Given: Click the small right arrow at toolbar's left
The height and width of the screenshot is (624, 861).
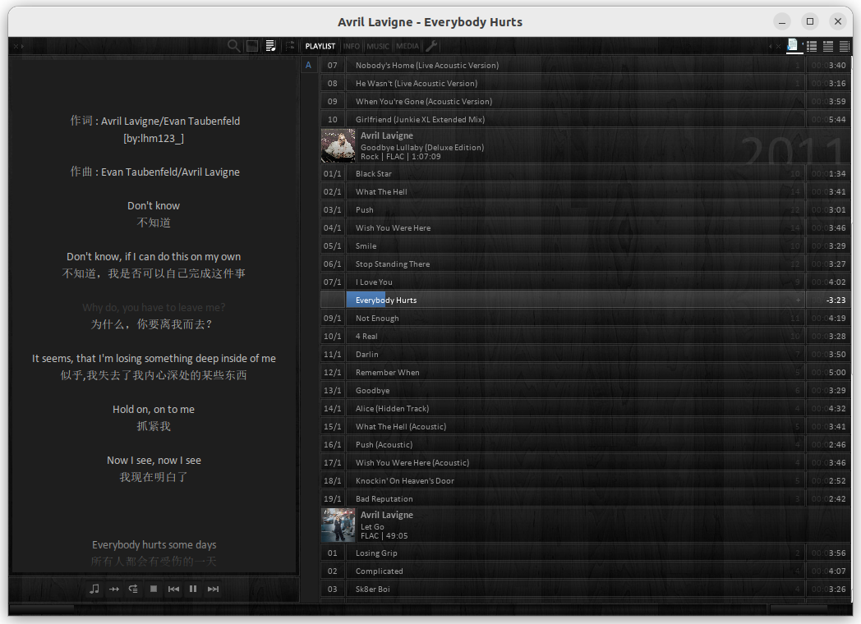Looking at the screenshot, I should point(22,46).
